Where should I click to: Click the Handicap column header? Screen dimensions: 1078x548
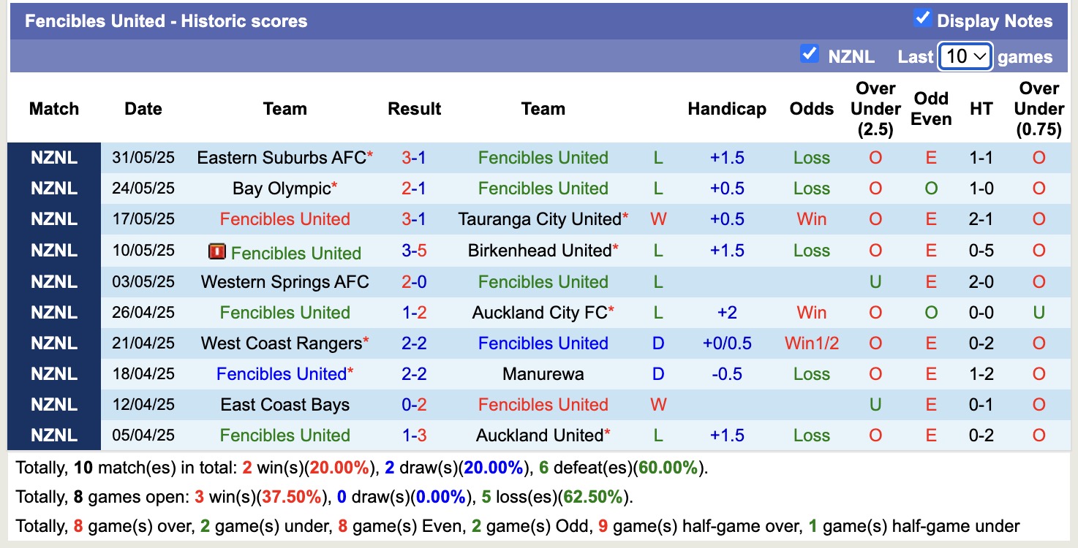point(727,108)
